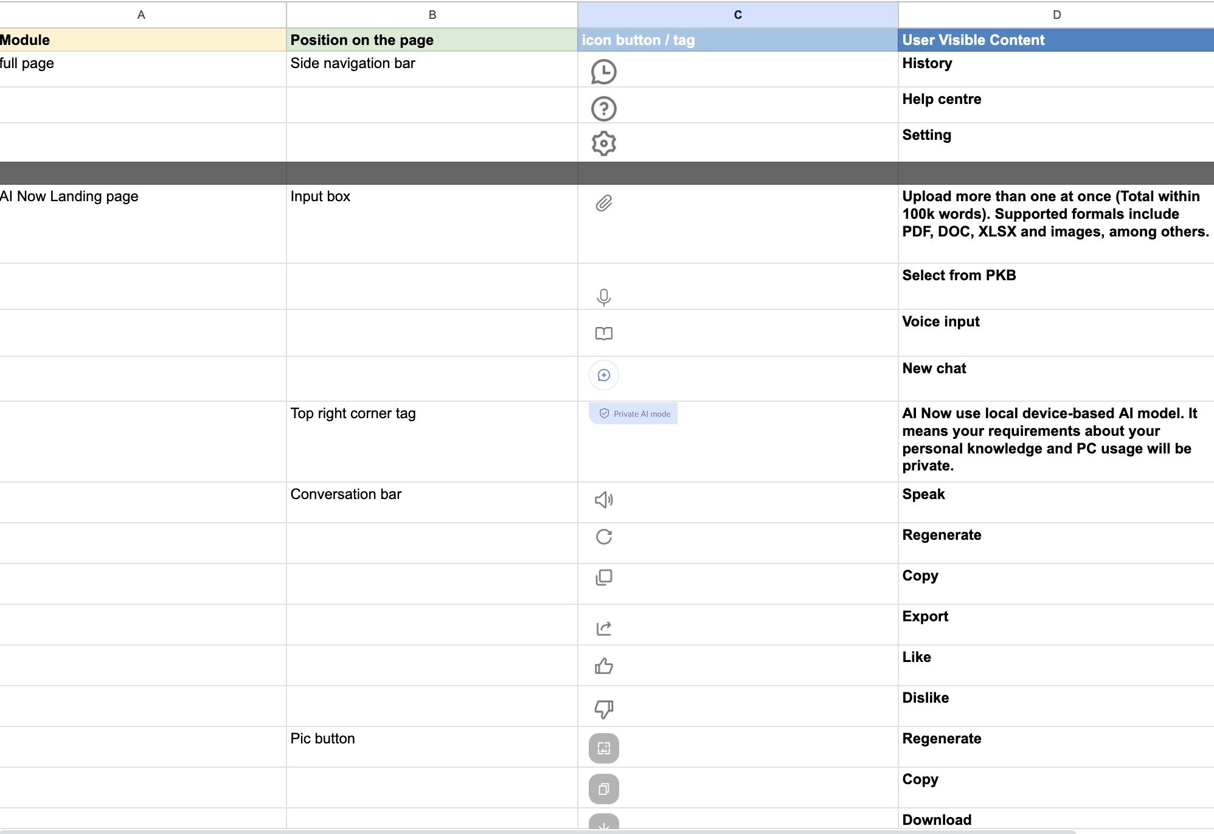This screenshot has width=1214, height=834.
Task: Select column B header
Action: pos(432,15)
